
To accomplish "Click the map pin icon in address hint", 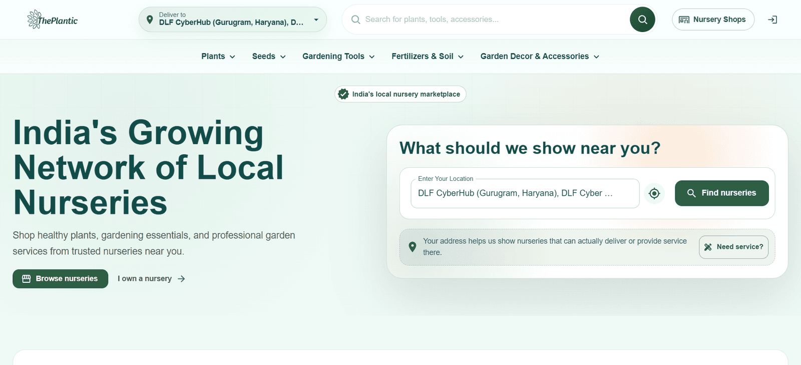I will tap(413, 247).
